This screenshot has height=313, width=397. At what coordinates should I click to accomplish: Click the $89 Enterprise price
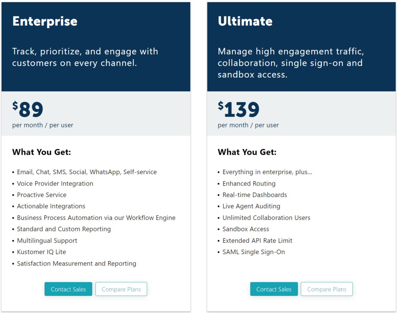(x=28, y=109)
